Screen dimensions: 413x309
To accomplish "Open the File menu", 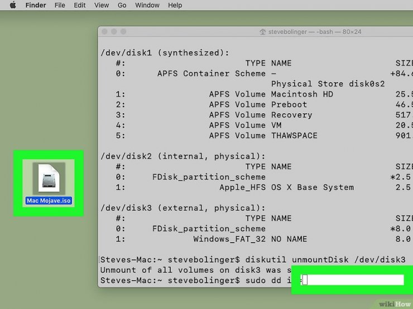I will pos(60,5).
